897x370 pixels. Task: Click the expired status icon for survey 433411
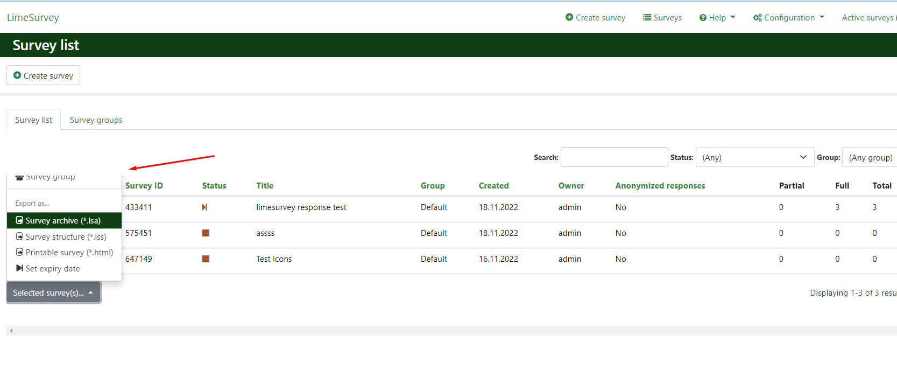point(204,207)
